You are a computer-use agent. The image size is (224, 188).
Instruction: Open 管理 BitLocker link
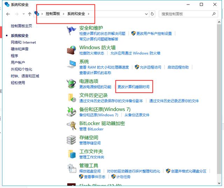pos(91,129)
